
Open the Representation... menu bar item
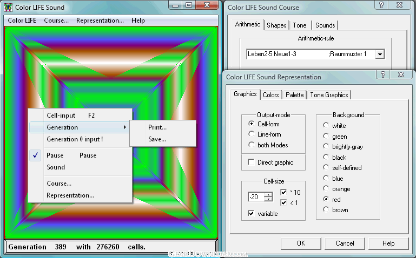[x=100, y=21]
